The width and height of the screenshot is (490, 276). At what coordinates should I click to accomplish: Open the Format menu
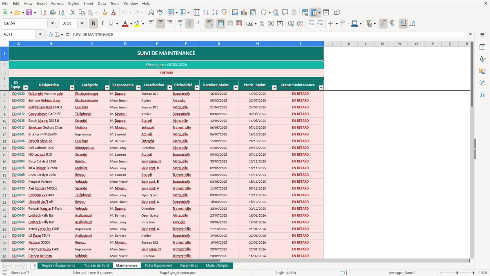(57, 3)
